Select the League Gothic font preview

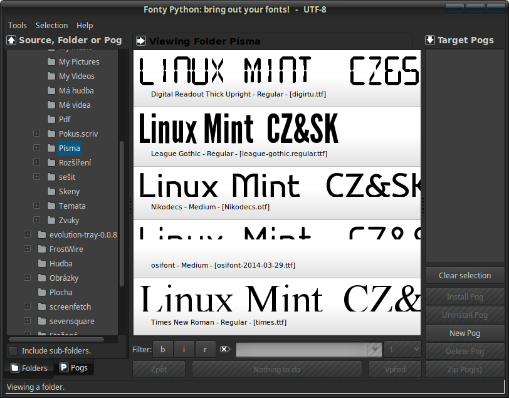tap(277, 137)
